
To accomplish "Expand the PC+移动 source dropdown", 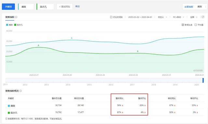I will [x=178, y=17].
